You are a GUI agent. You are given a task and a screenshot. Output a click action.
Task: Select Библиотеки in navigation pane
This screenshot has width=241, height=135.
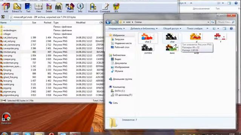point(119,55)
